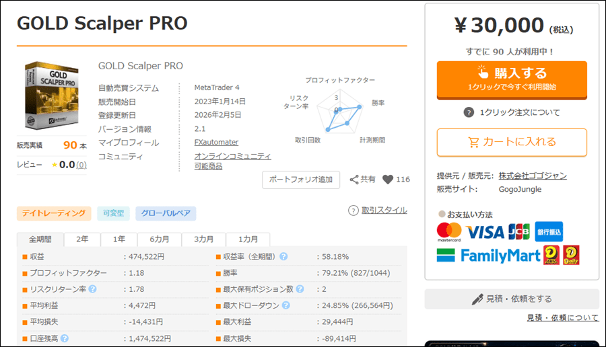Viewport: 606px width, 347px height.
Task: Click help icon beside リスクリターン率 stat
Action: point(92,288)
